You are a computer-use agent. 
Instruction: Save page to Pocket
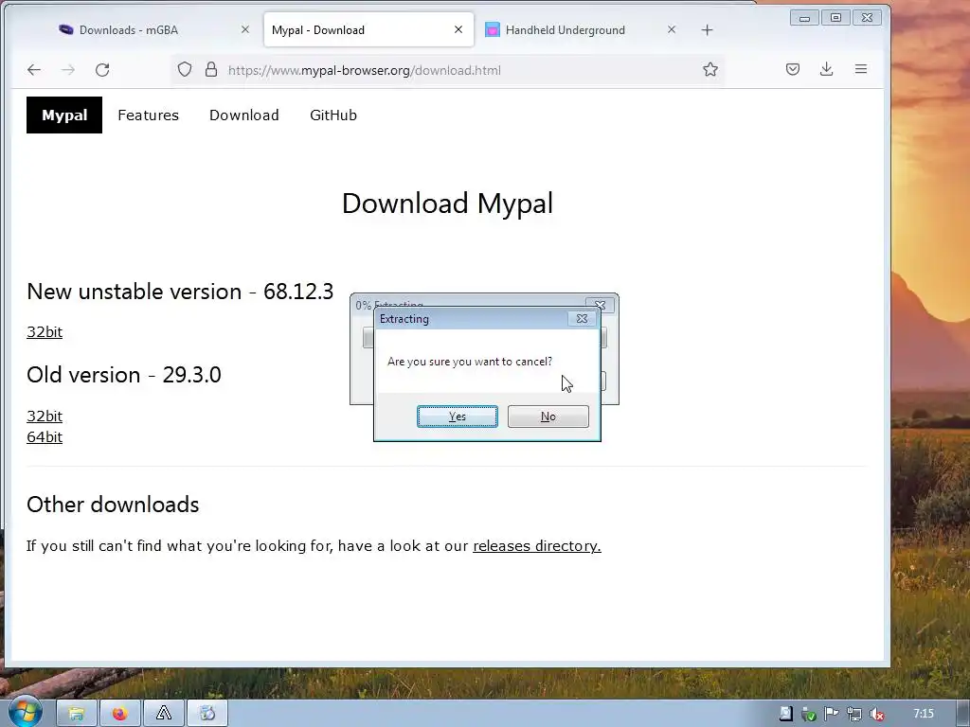coord(793,69)
